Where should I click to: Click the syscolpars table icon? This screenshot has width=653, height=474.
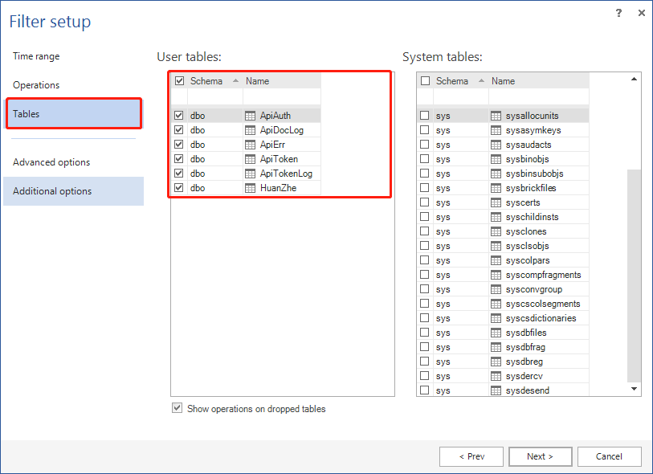tap(496, 260)
